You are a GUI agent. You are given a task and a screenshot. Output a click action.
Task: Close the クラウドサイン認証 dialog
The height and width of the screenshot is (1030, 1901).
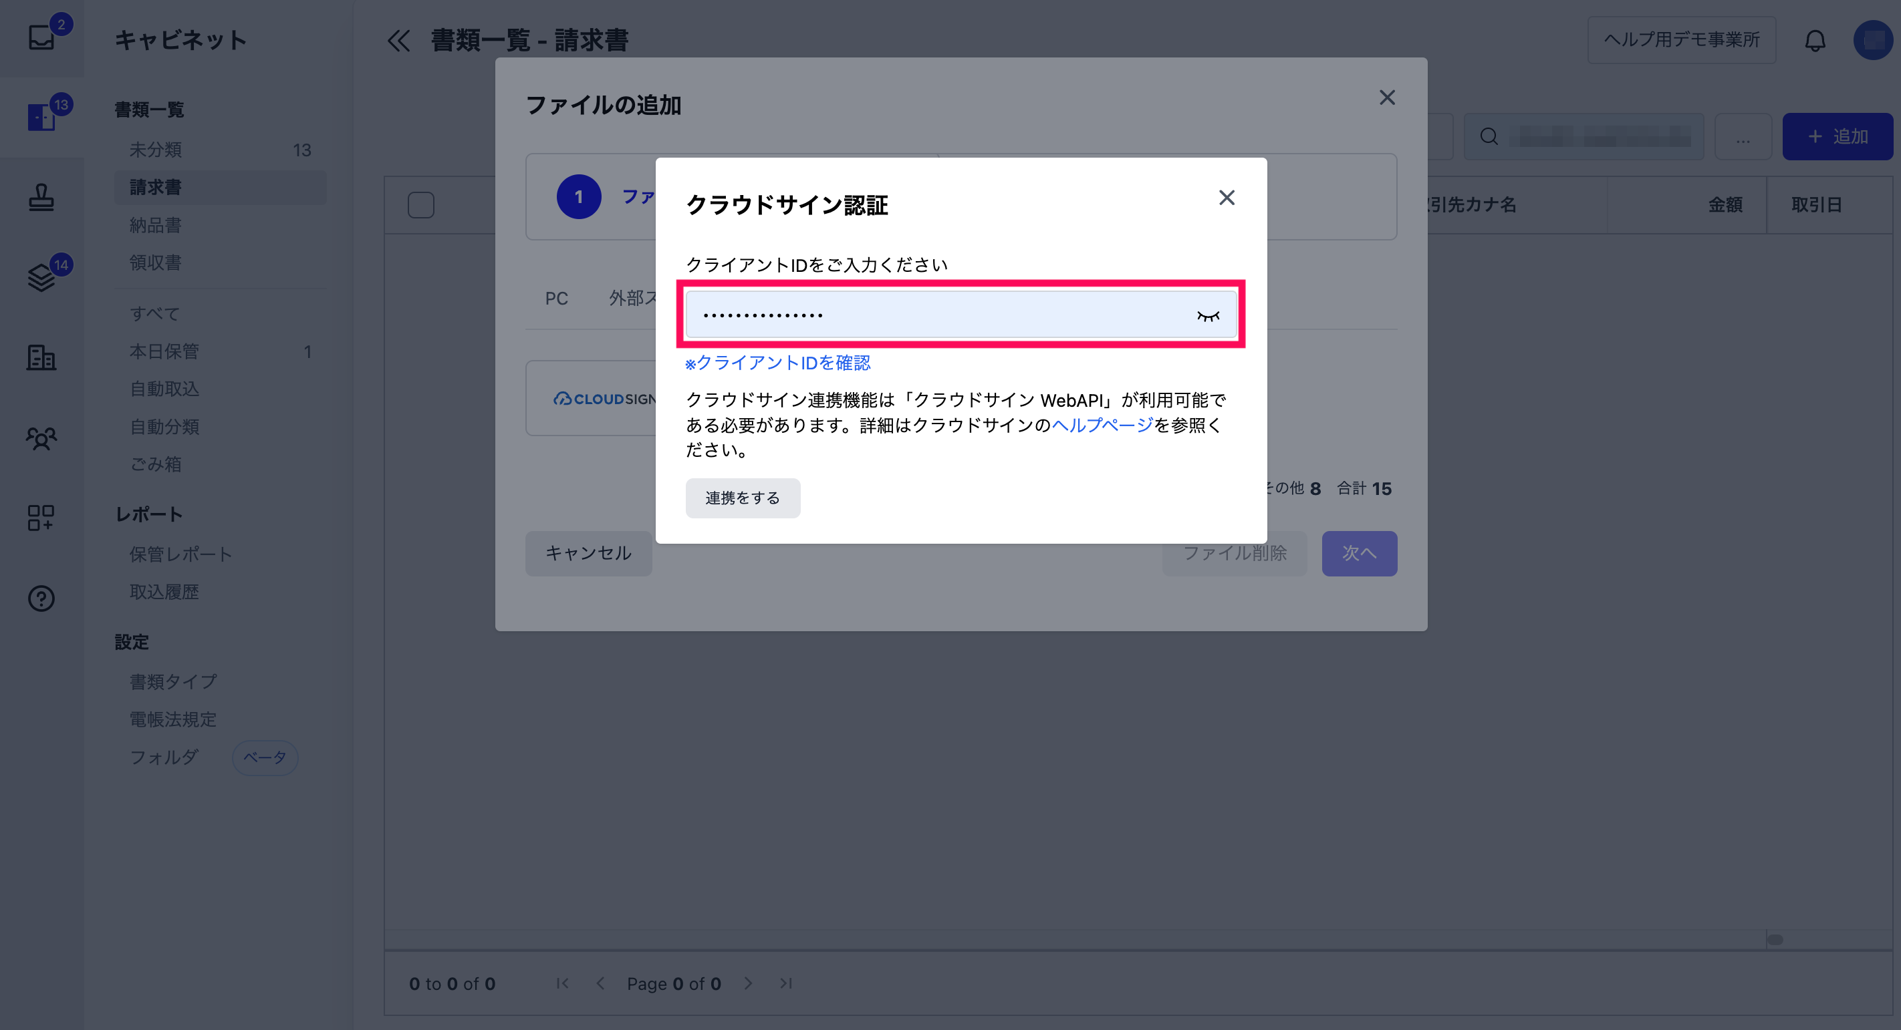coord(1227,198)
